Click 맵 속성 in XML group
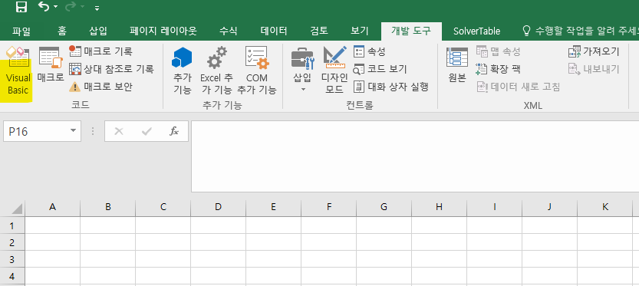The height and width of the screenshot is (286, 639). (x=499, y=51)
